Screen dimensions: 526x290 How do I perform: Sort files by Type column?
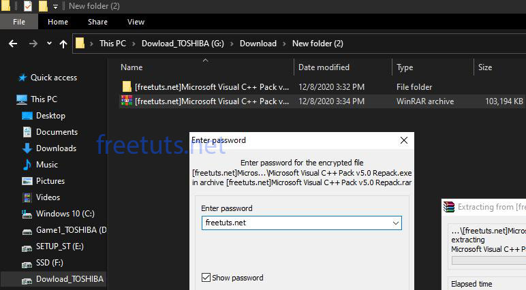coord(405,67)
